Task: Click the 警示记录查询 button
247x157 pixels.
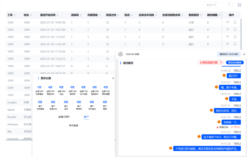Action: click(234, 62)
